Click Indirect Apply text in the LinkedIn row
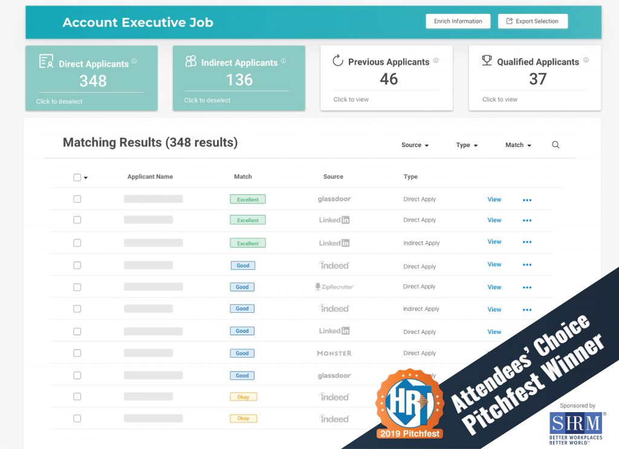The height and width of the screenshot is (449, 619). point(421,243)
